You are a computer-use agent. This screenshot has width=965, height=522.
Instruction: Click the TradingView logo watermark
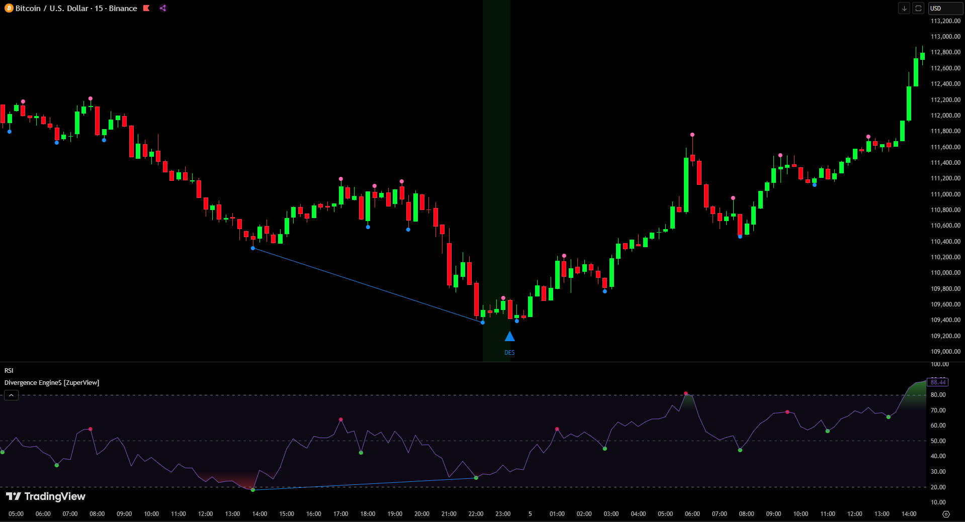(x=46, y=496)
